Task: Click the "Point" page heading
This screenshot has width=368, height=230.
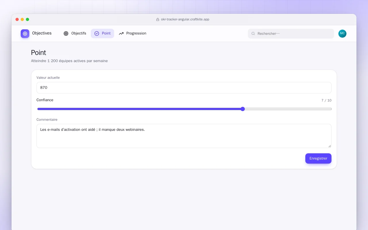Action: (39, 53)
